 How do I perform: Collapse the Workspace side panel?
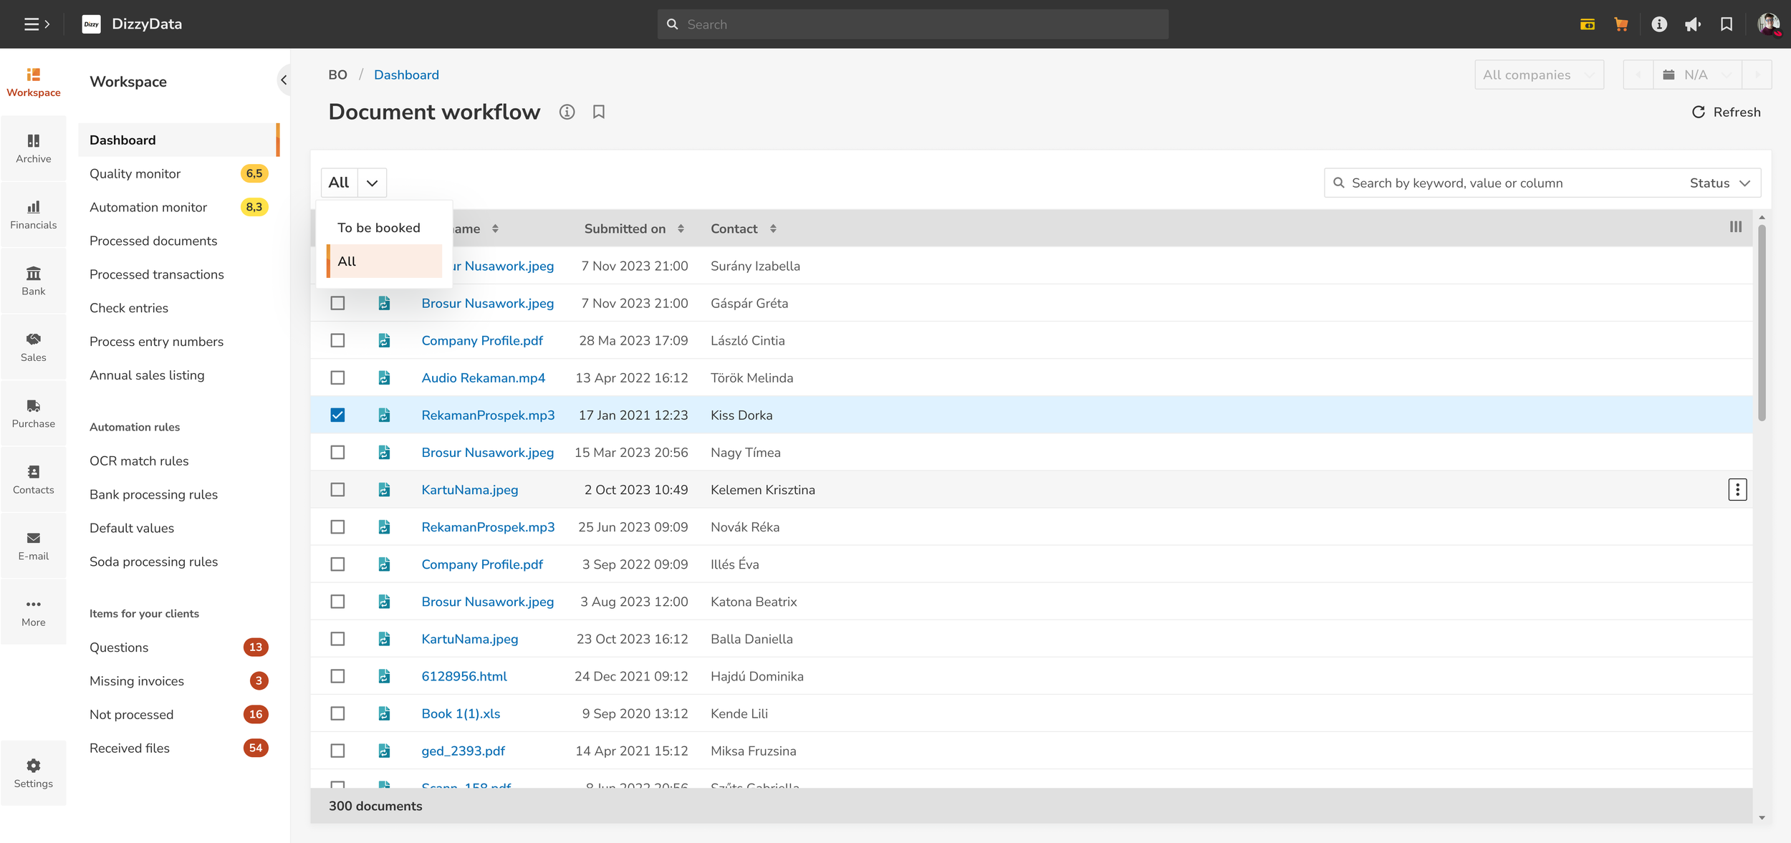point(284,80)
